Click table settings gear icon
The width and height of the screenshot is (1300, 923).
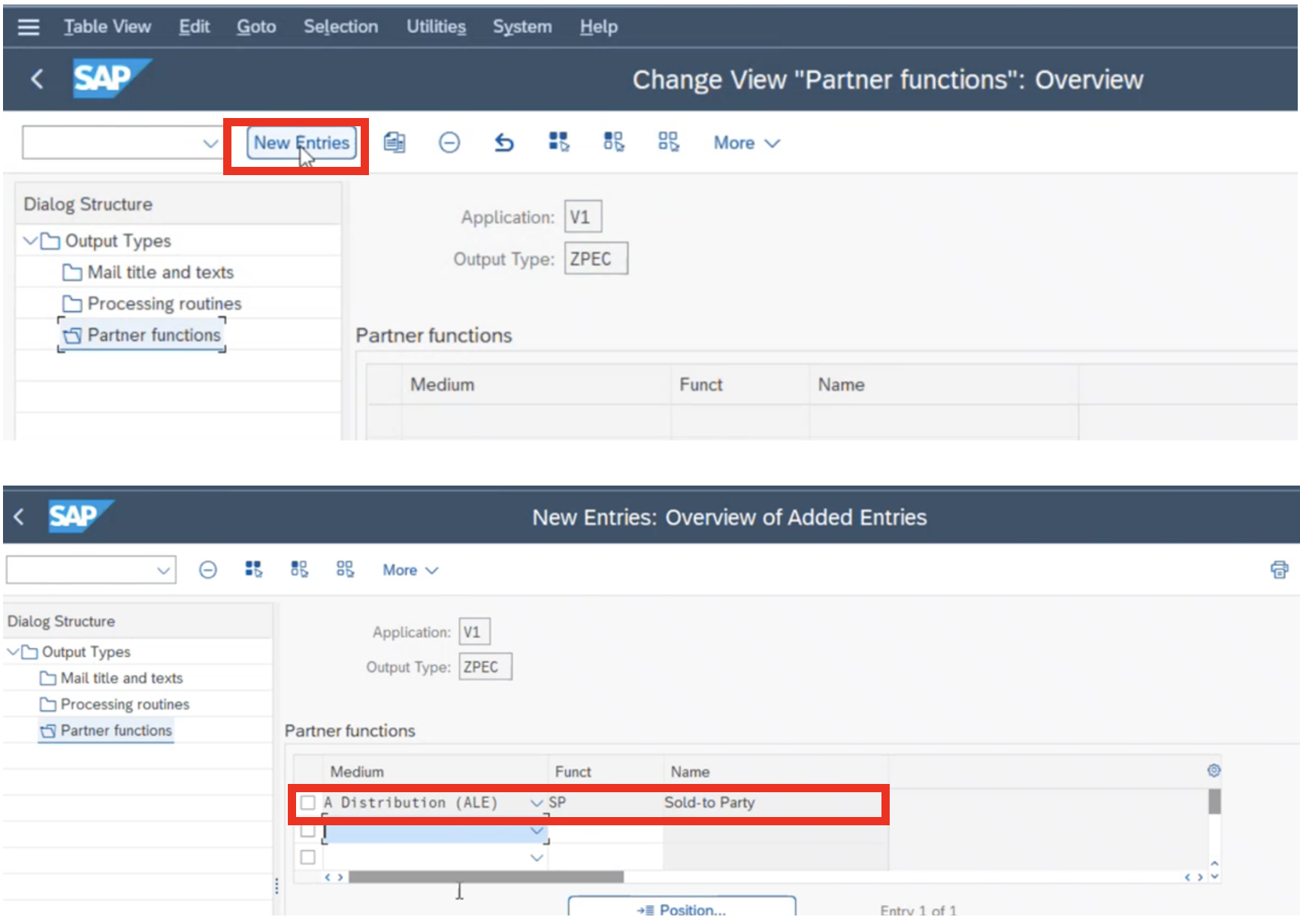click(x=1214, y=770)
